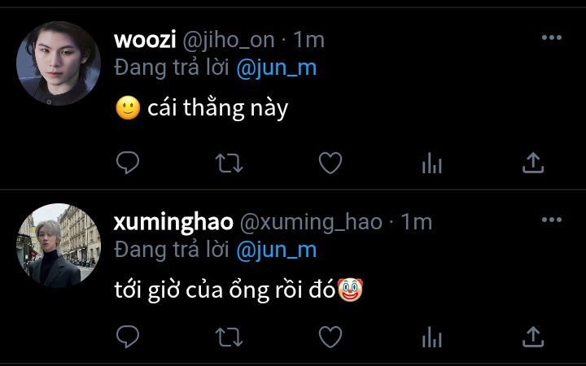Image resolution: width=586 pixels, height=366 pixels.
Task: Open more options on woozi's tweet
Action: [x=552, y=37]
